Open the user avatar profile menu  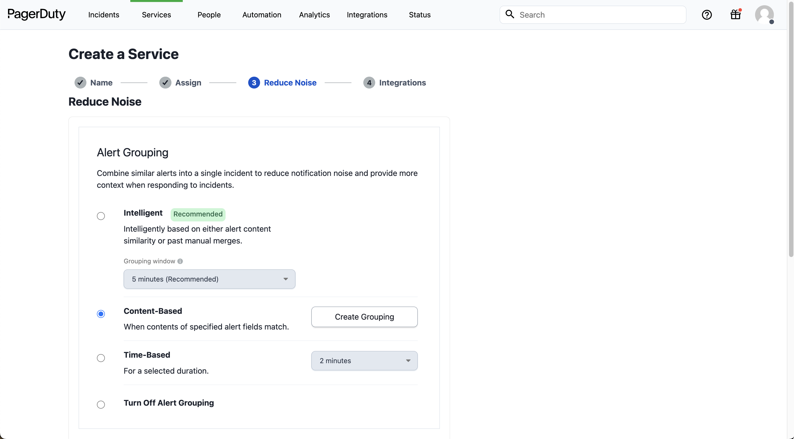click(x=764, y=14)
